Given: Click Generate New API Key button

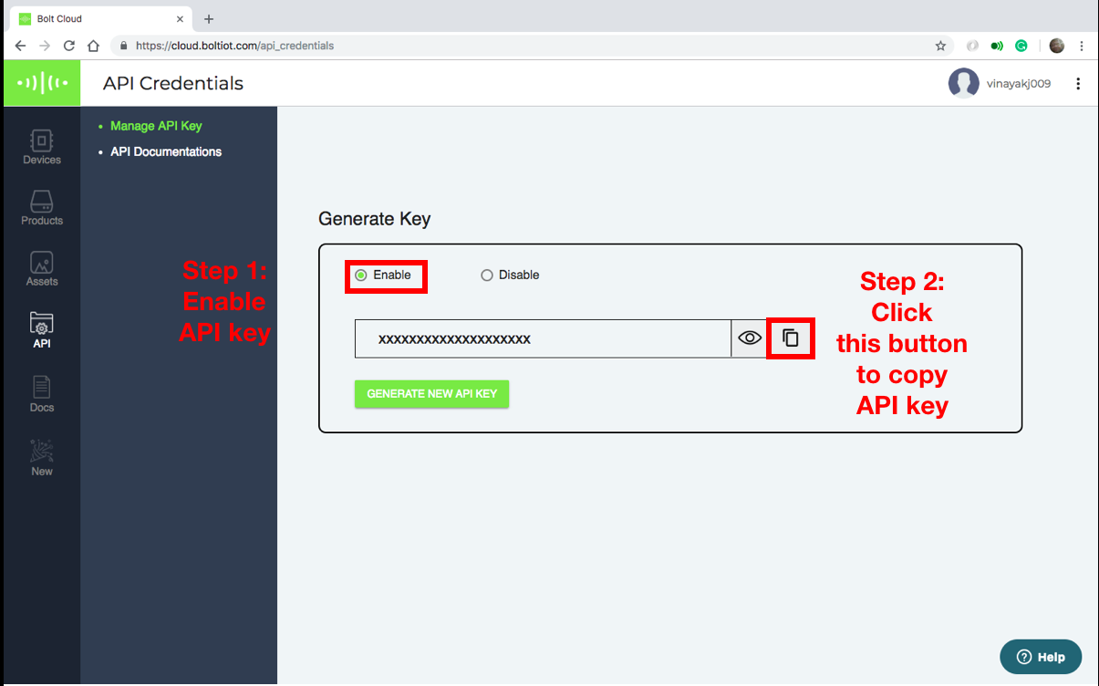Looking at the screenshot, I should coord(431,394).
